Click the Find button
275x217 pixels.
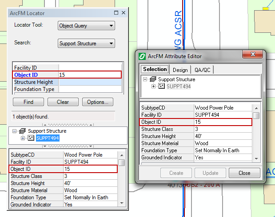tap(28, 102)
